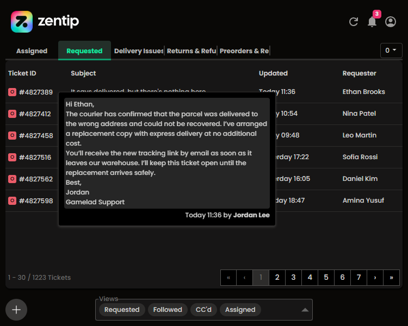Open ticket #4827598
The height and width of the screenshot is (326, 408).
coord(36,200)
